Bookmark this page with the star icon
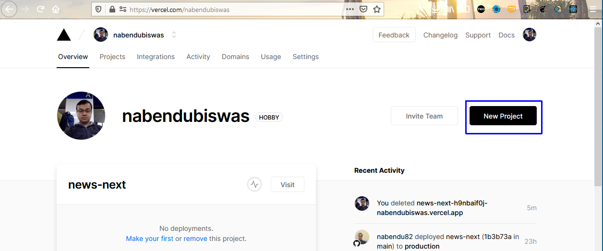 [x=377, y=9]
